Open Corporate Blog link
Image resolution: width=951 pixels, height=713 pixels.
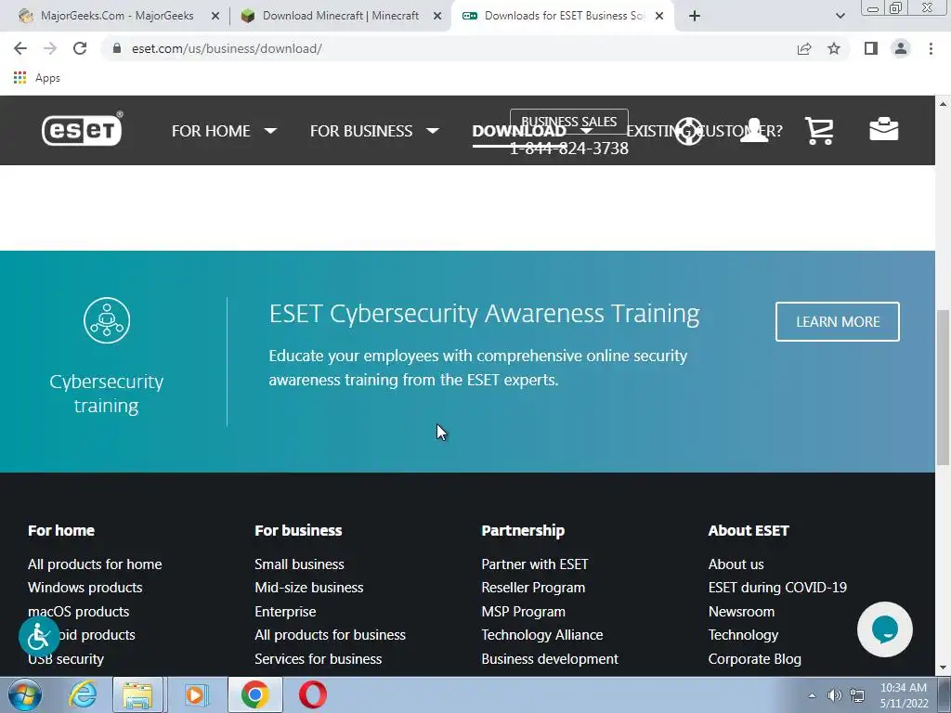[x=754, y=658]
